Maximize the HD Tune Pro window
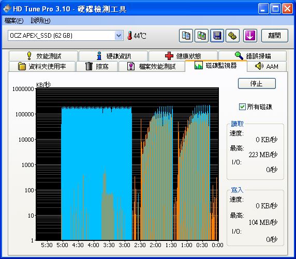The width and height of the screenshot is (296, 259). coord(275,9)
